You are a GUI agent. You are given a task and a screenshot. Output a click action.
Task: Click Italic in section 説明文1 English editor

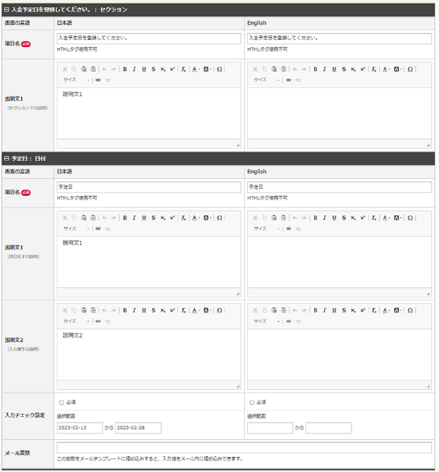pyautogui.click(x=324, y=69)
